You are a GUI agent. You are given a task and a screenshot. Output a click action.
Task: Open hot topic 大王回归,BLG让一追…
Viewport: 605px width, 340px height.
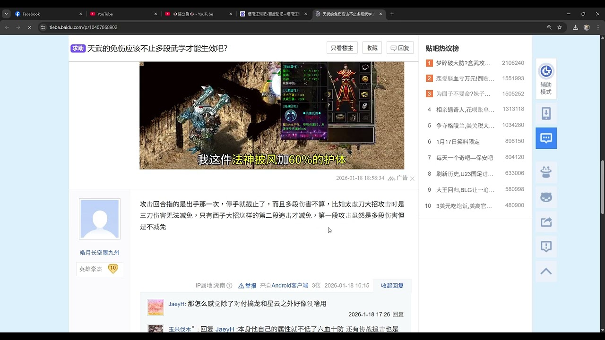click(x=465, y=190)
